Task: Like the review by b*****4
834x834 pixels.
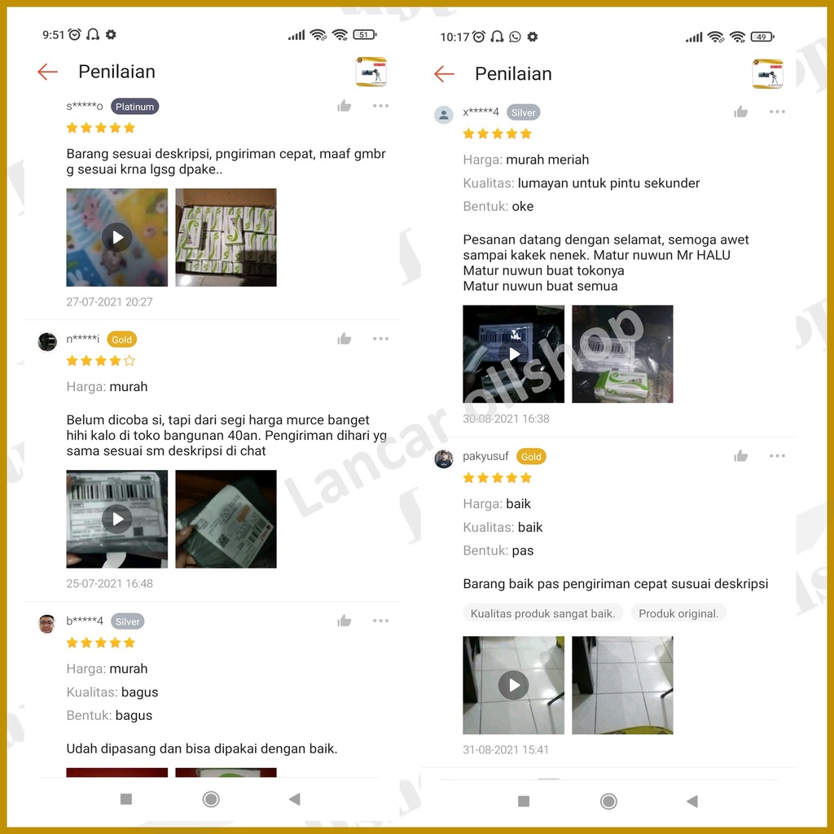Action: click(345, 621)
